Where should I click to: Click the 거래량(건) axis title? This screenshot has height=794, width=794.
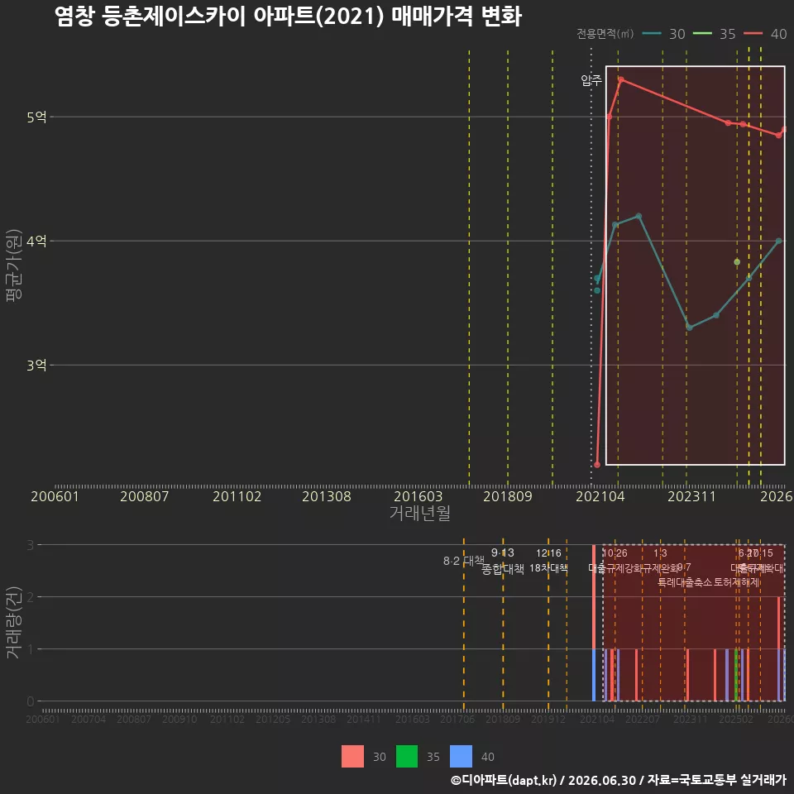point(14,622)
